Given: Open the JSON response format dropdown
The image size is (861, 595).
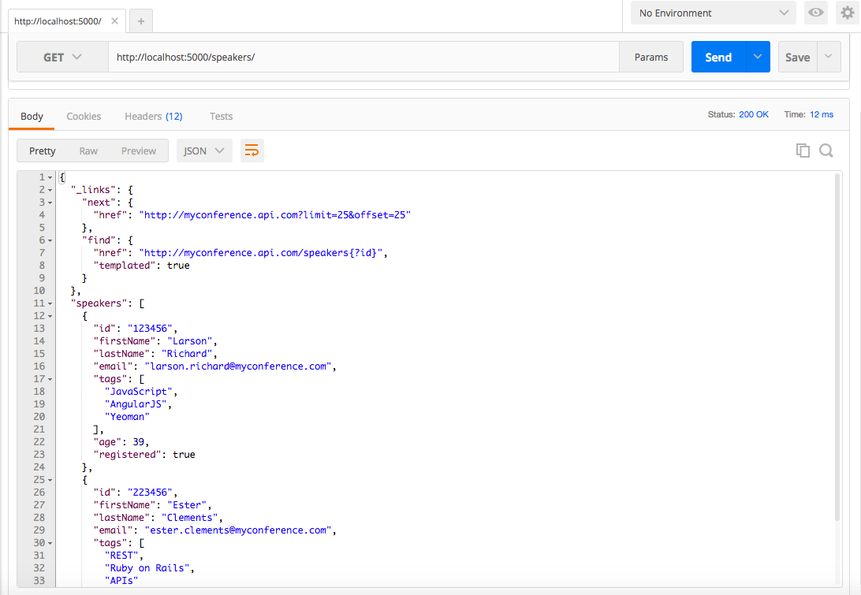Looking at the screenshot, I should point(204,150).
